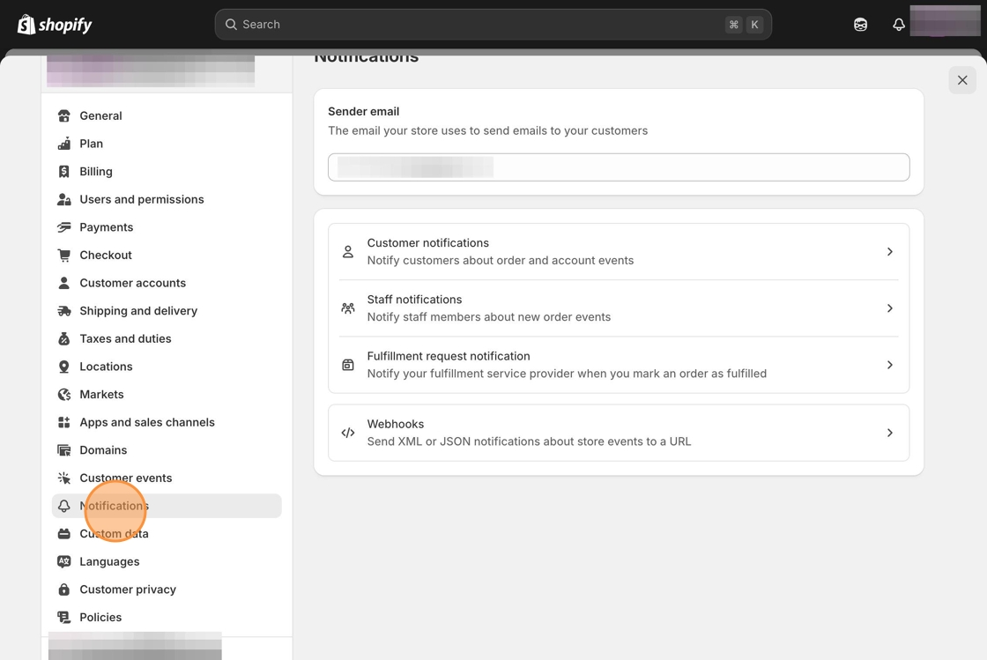Open the bell alerts icon in top bar

coord(898,25)
